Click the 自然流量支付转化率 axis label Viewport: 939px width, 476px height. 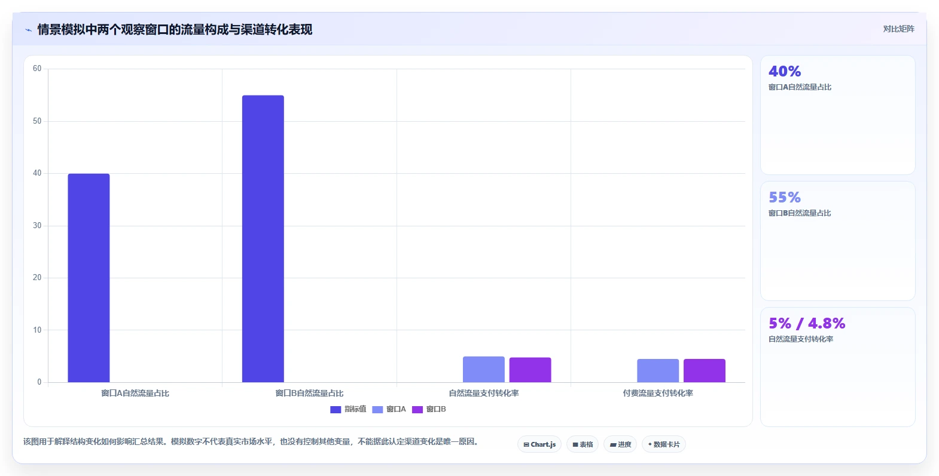tap(484, 394)
